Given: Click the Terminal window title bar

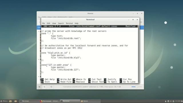Looking at the screenshot, I should (90, 19).
